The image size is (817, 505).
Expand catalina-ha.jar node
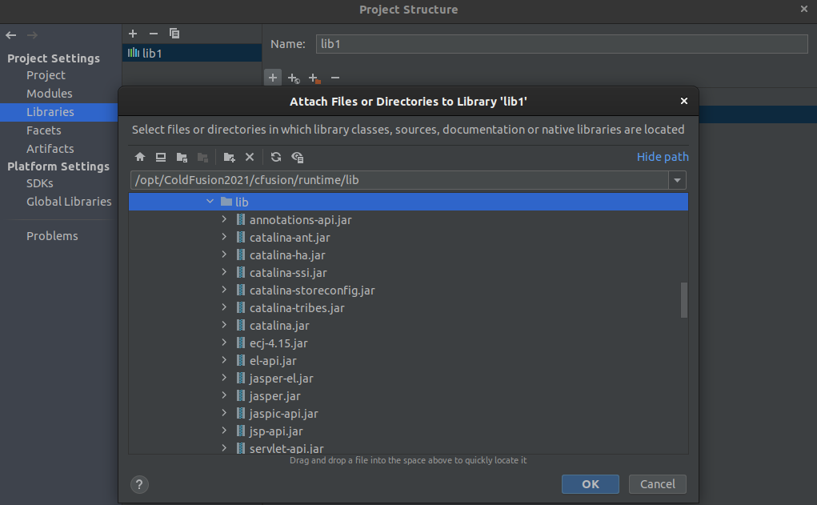pos(224,255)
